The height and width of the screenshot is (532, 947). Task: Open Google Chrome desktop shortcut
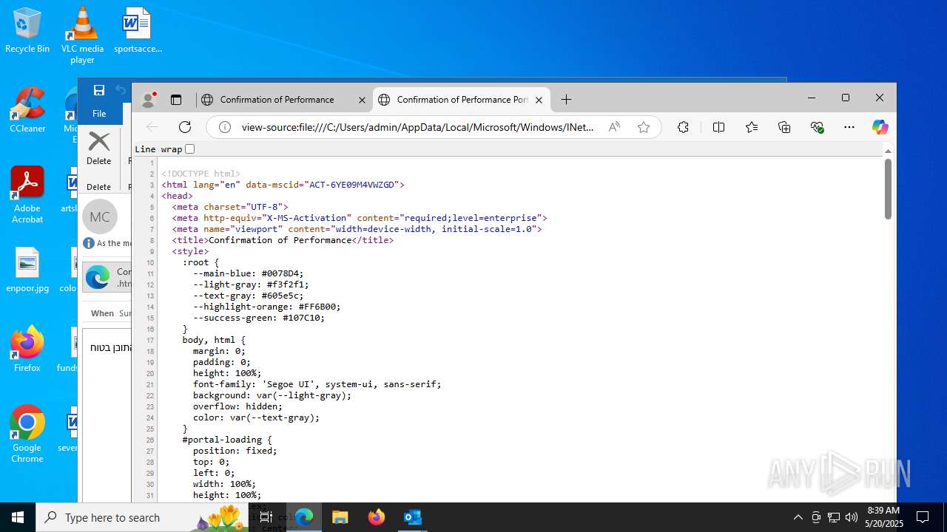coord(27,434)
